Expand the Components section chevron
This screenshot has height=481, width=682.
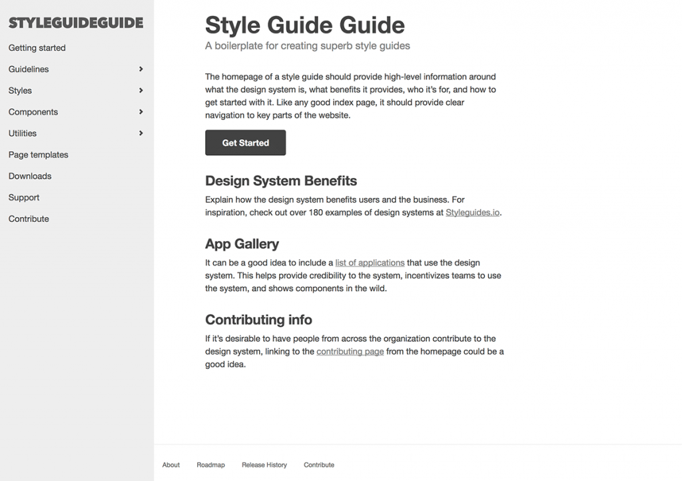pos(141,112)
